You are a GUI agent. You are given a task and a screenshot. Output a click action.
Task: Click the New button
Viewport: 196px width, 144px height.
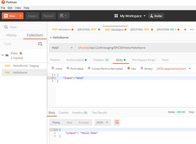click(9, 16)
